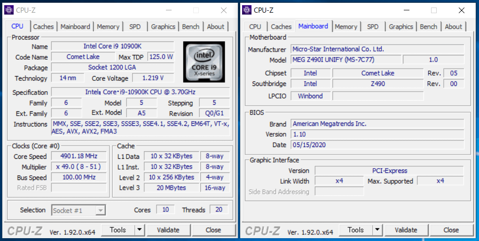
Task: Switch to CPU tab in right window
Action: pos(255,27)
